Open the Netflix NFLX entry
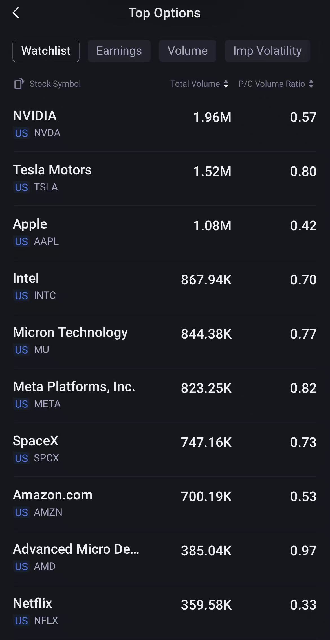The image size is (330, 640). click(165, 612)
